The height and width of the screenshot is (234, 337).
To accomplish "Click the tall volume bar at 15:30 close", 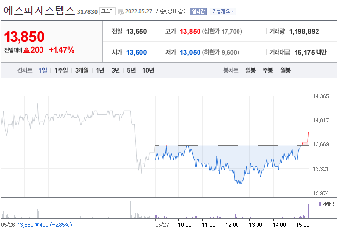I will (x=308, y=211).
